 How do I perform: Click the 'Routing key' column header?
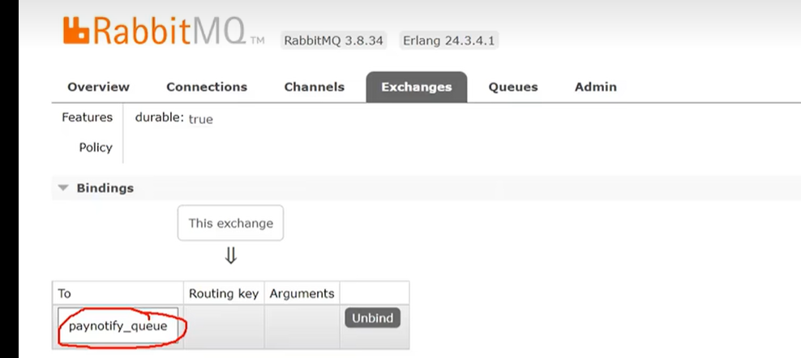click(223, 293)
